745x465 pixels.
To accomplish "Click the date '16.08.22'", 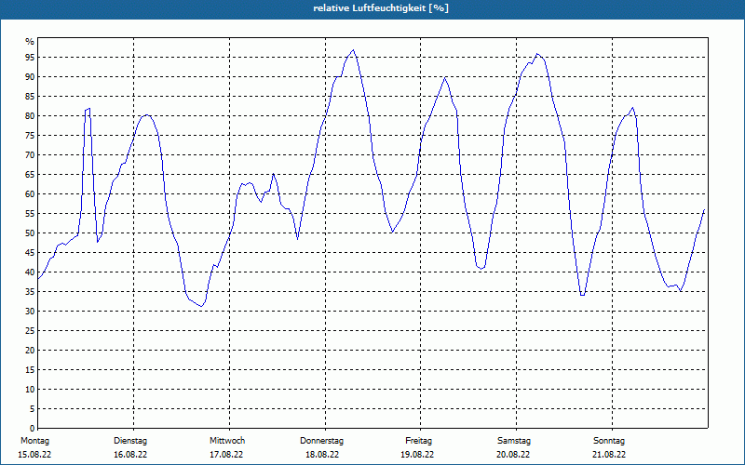I will pyautogui.click(x=130, y=455).
